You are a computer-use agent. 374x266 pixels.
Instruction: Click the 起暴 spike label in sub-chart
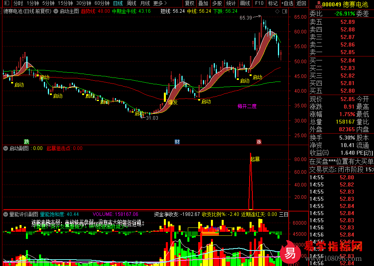point(255,159)
